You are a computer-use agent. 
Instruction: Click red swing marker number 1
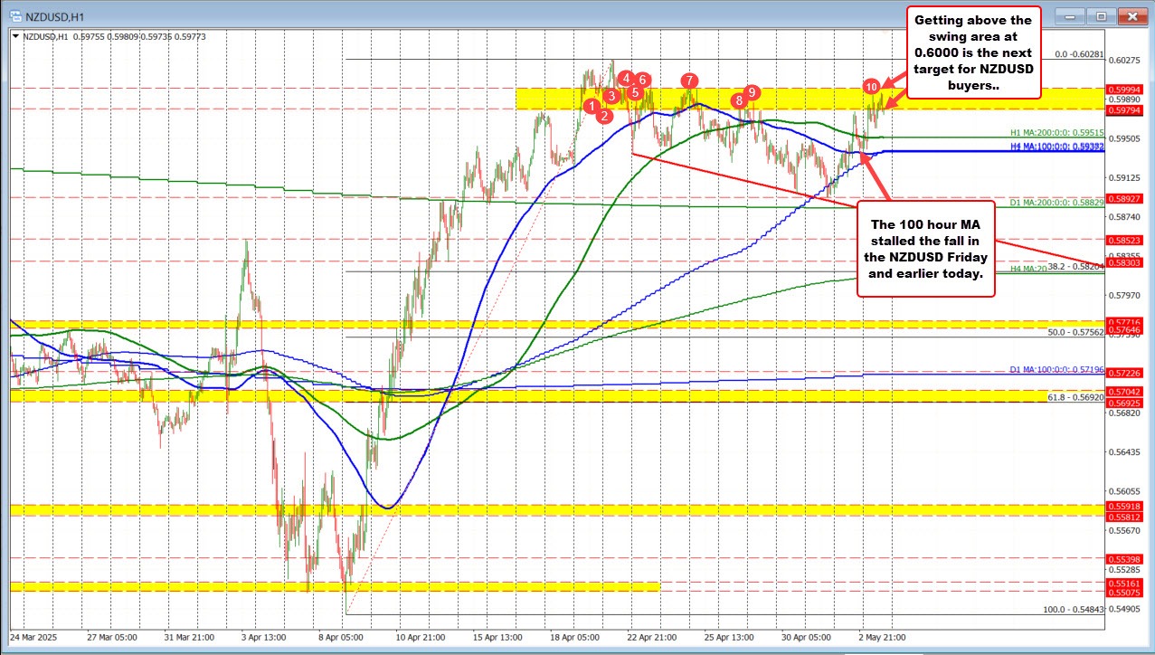(592, 106)
